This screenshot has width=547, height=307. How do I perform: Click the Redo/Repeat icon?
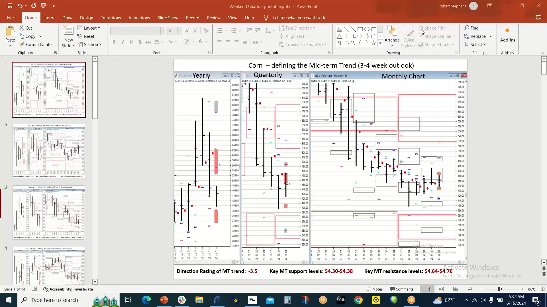point(34,6)
